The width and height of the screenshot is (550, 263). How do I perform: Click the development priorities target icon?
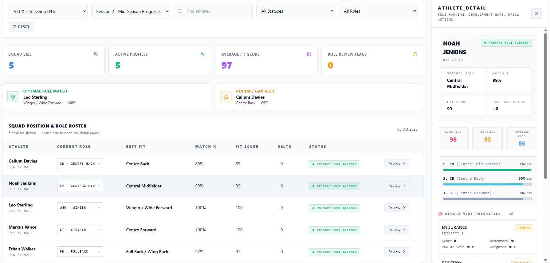click(x=440, y=214)
